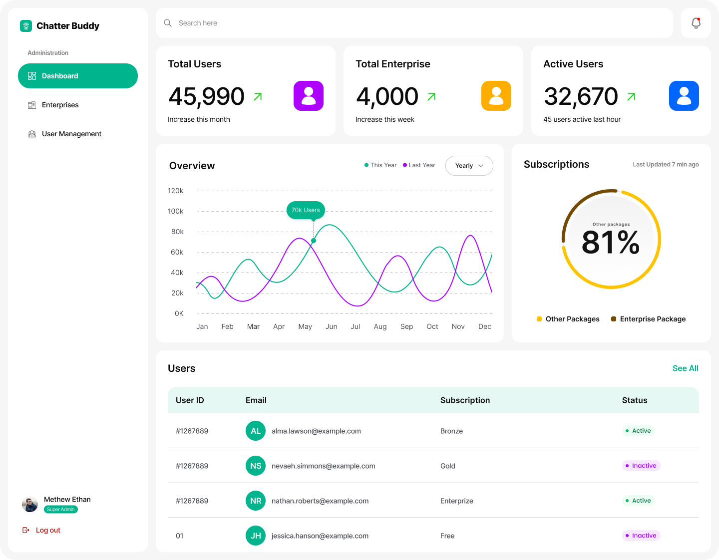The image size is (719, 560).
Task: Click the Chatter Buddy logo icon
Action: pos(25,25)
